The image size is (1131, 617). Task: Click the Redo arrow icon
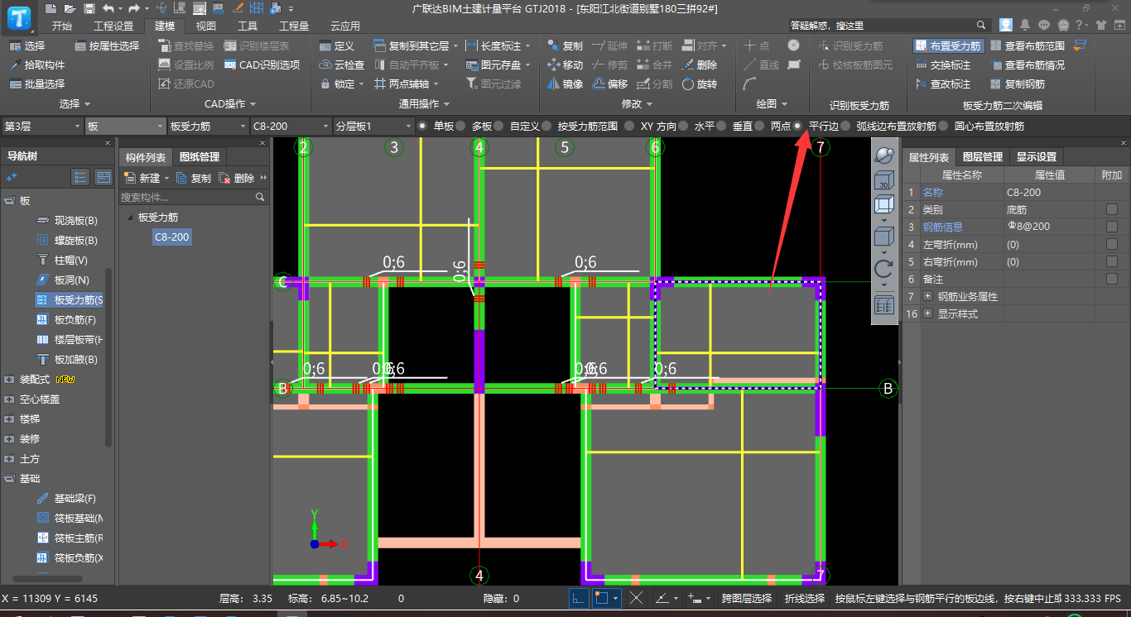pyautogui.click(x=133, y=8)
